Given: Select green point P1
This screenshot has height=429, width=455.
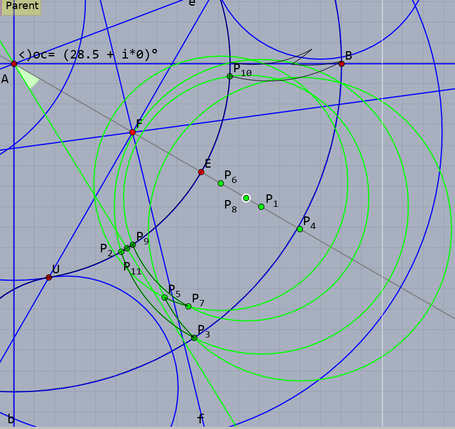Looking at the screenshot, I should tap(261, 207).
